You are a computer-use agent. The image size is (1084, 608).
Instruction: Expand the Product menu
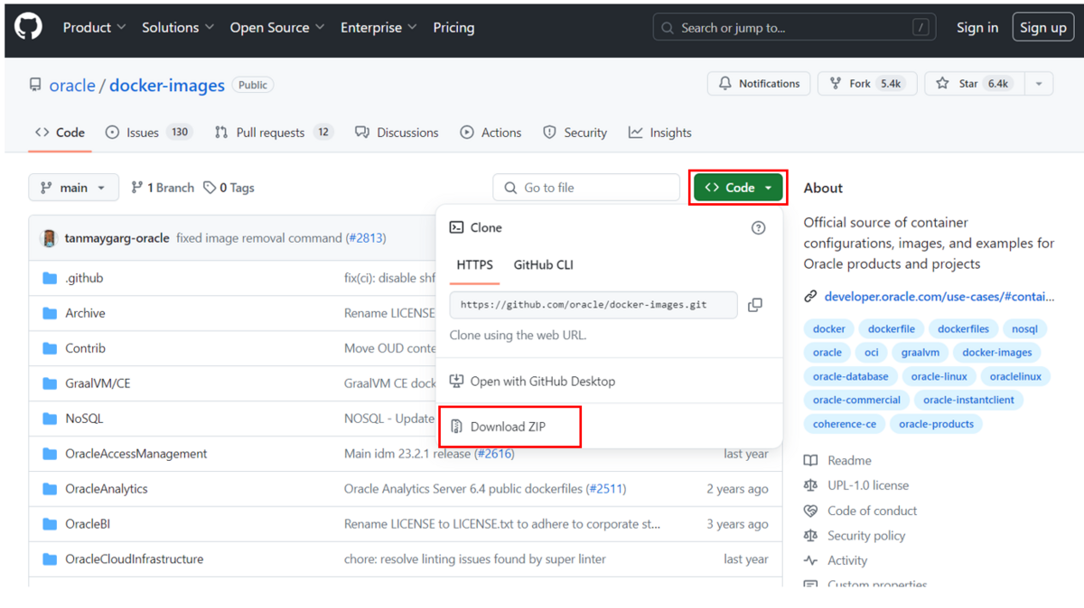pos(93,27)
